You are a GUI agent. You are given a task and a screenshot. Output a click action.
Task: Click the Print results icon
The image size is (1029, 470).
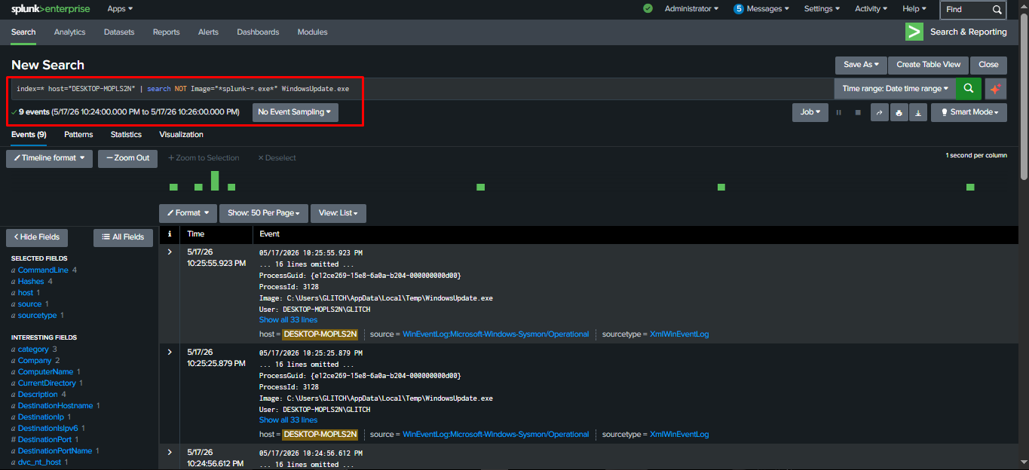(x=898, y=112)
